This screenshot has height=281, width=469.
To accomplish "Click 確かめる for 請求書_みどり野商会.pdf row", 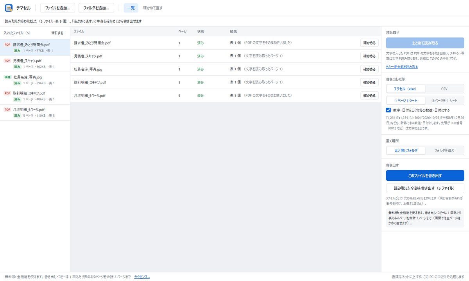I will point(369,43).
